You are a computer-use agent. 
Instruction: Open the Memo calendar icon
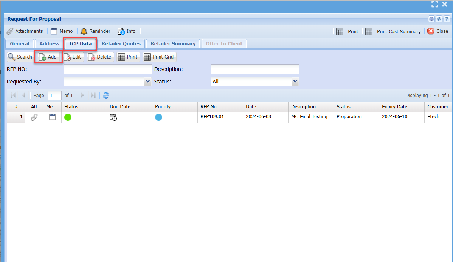tap(54, 31)
